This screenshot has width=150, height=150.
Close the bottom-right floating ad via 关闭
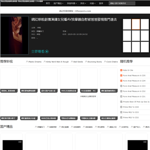coord(145,142)
